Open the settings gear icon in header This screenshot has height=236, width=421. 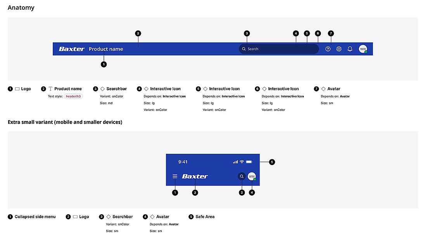point(339,49)
